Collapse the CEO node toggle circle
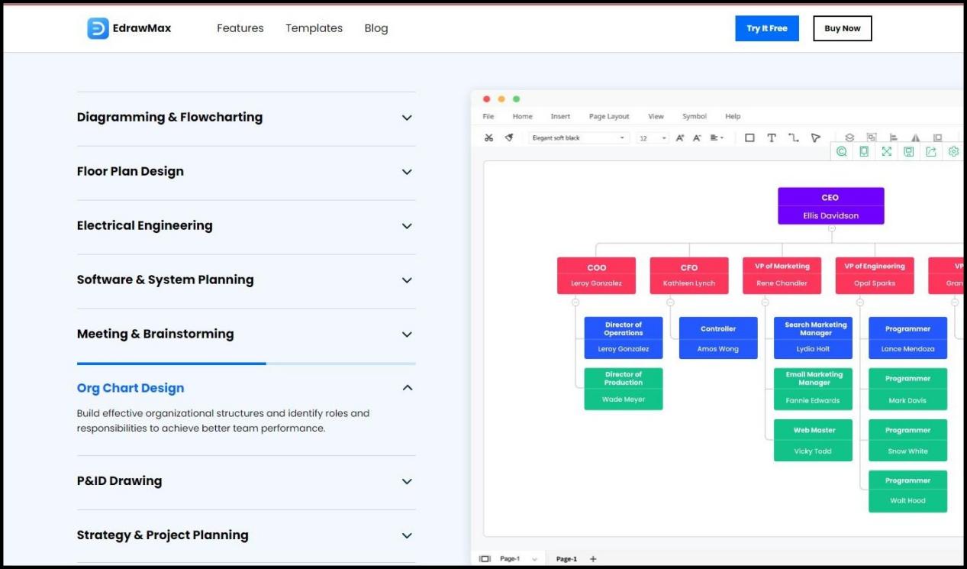The image size is (967, 569). (x=831, y=228)
